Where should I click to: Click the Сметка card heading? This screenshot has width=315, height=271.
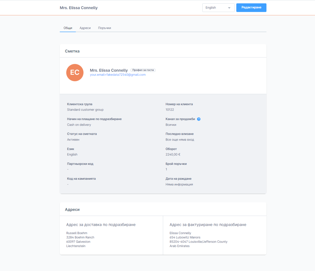(72, 51)
